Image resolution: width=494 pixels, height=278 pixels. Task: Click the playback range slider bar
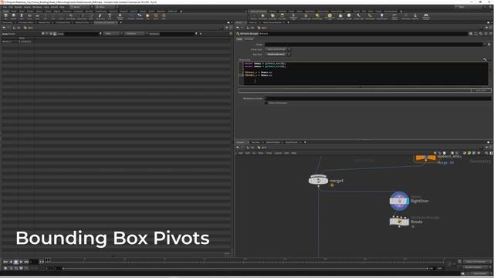pos(245,268)
